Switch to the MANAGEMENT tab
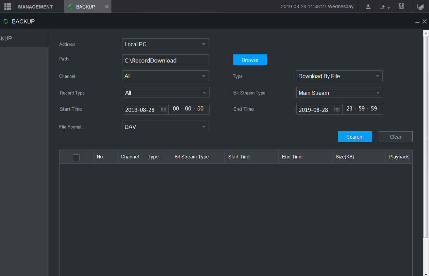 point(35,7)
